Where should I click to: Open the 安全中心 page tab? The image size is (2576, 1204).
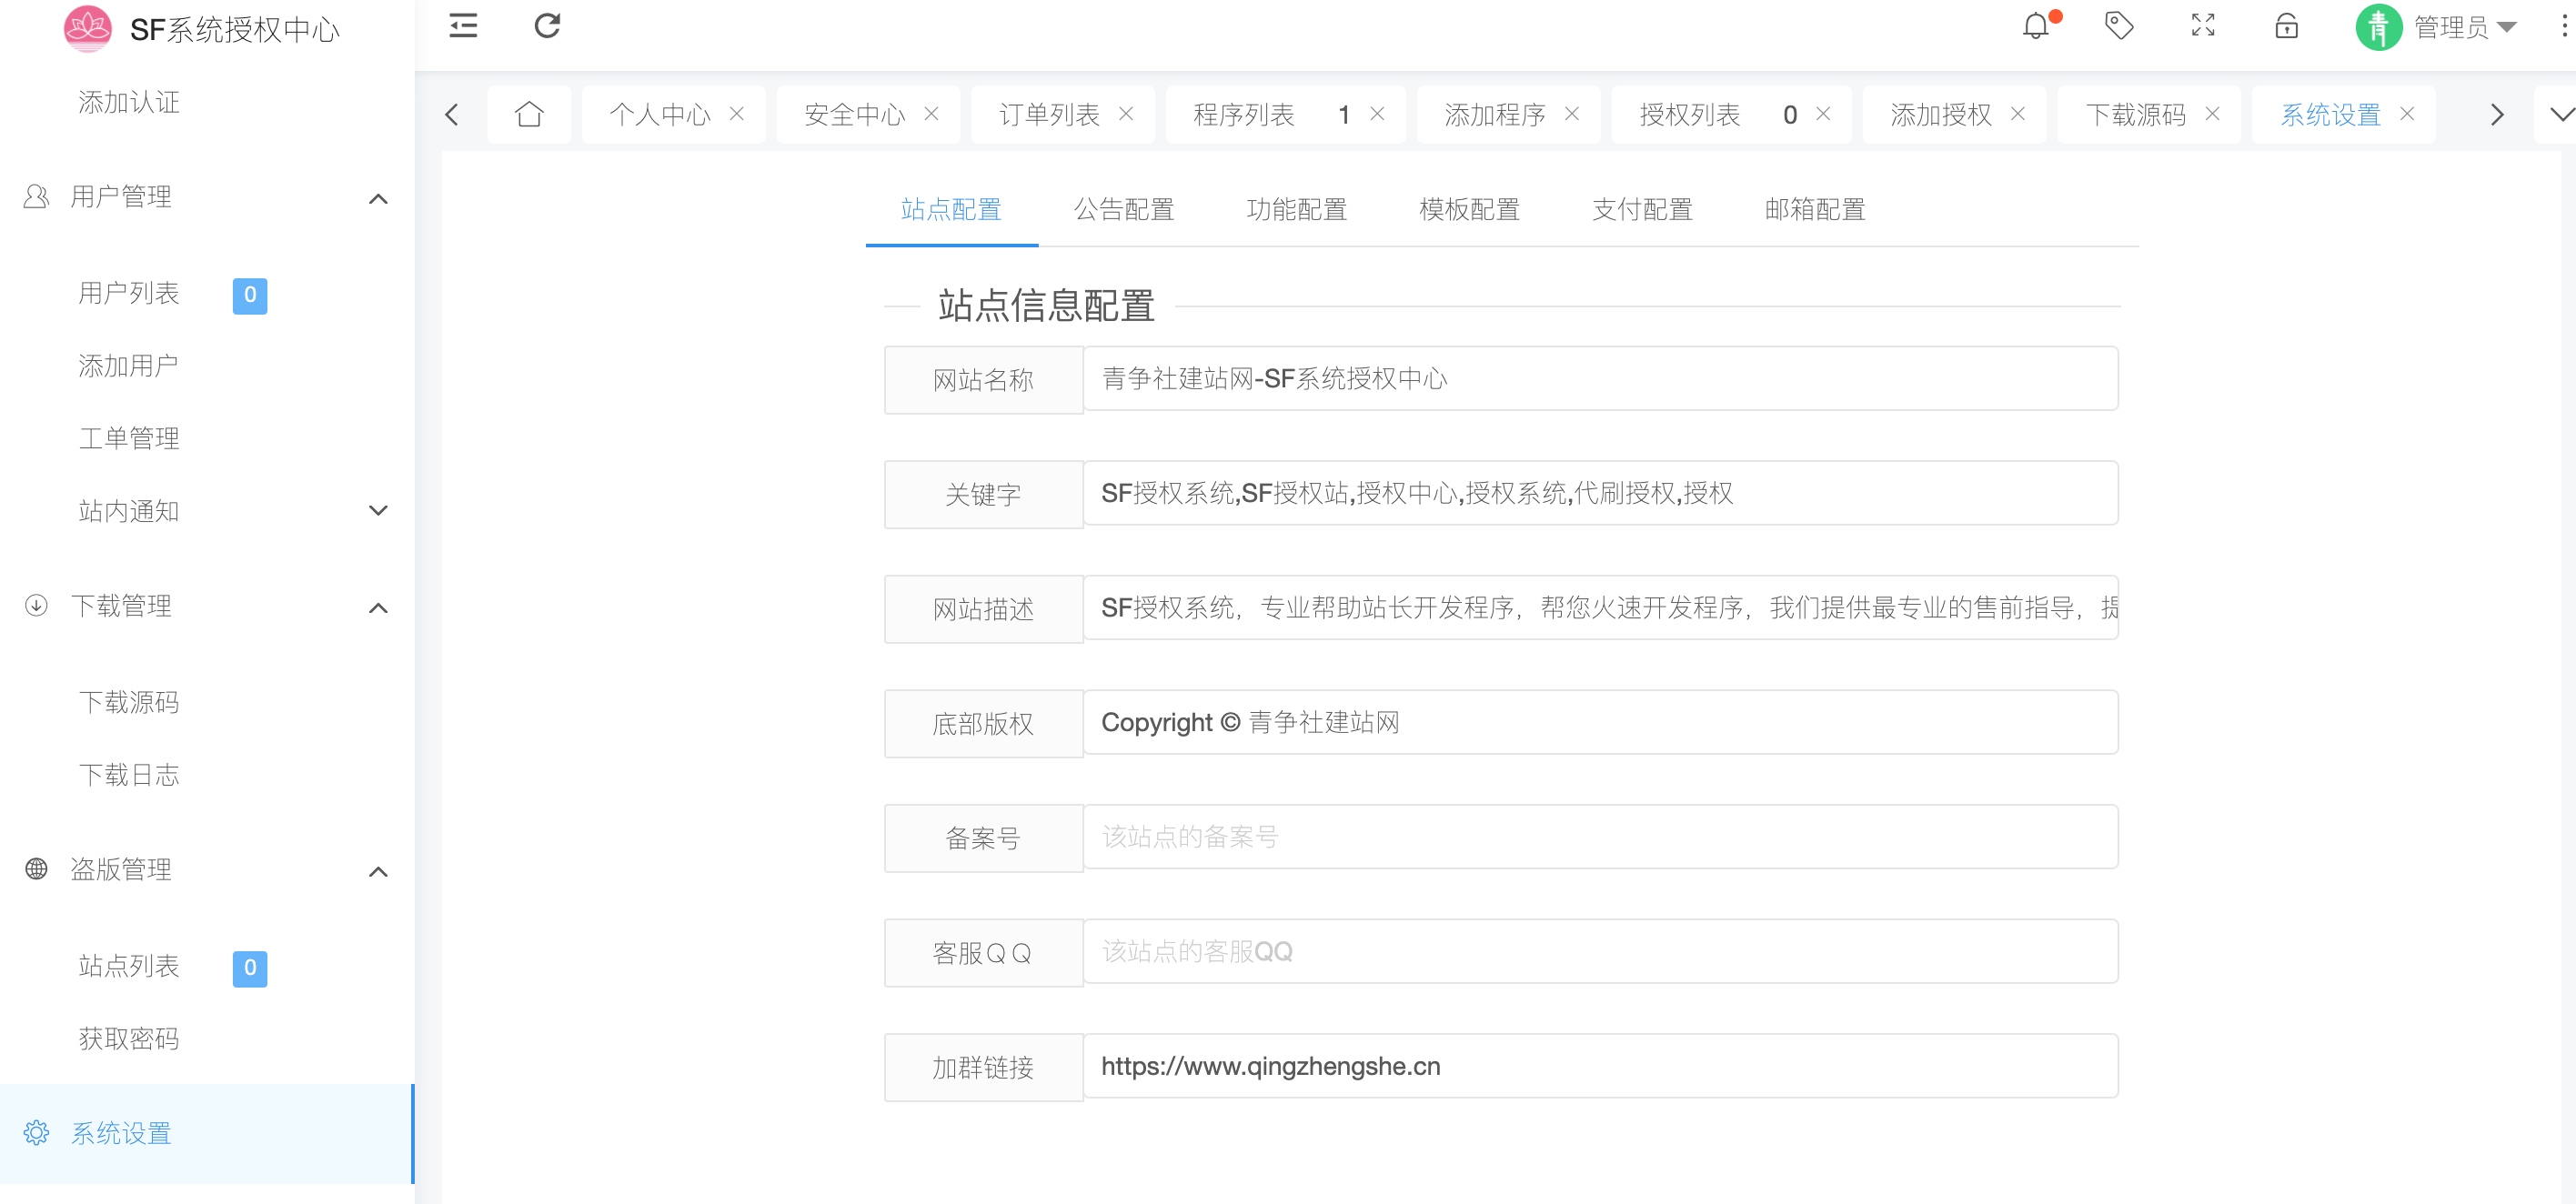point(854,115)
